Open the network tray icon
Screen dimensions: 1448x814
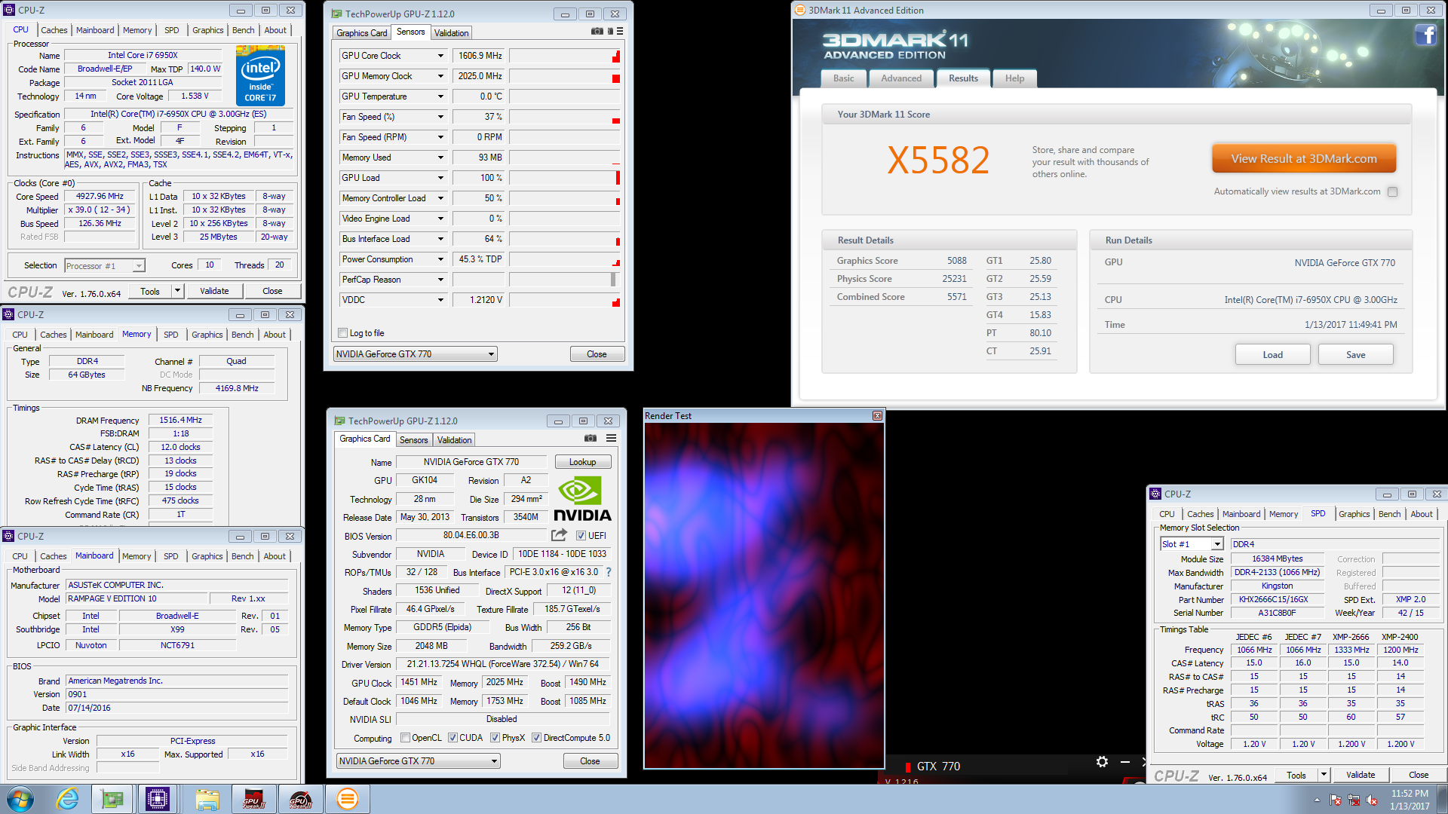click(x=1354, y=800)
